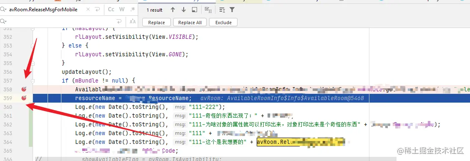Viewport: 470px width, 161px height.
Task: Click rlLayout.setVisibility(View.GONE) code
Action: (131, 54)
